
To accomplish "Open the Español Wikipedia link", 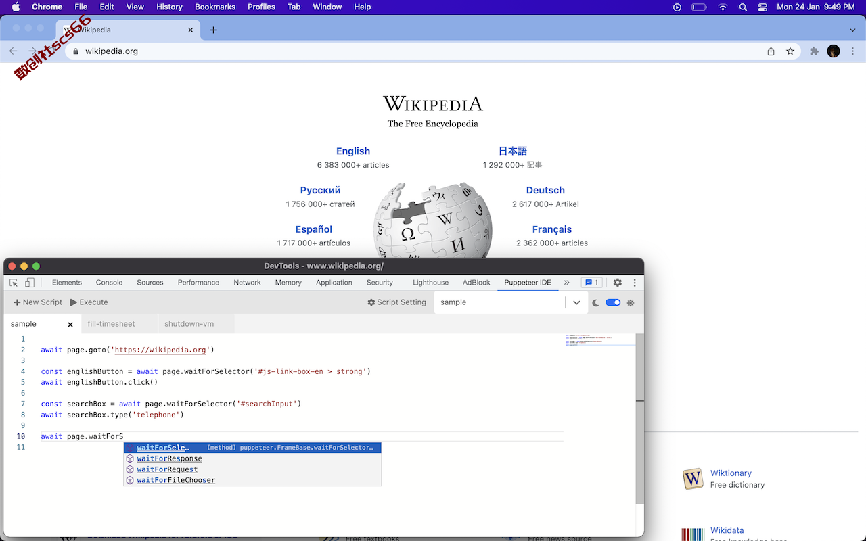I will [x=314, y=230].
